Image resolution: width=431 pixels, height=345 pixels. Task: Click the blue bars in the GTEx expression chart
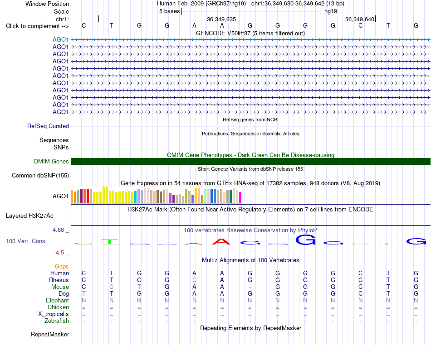click(213, 196)
